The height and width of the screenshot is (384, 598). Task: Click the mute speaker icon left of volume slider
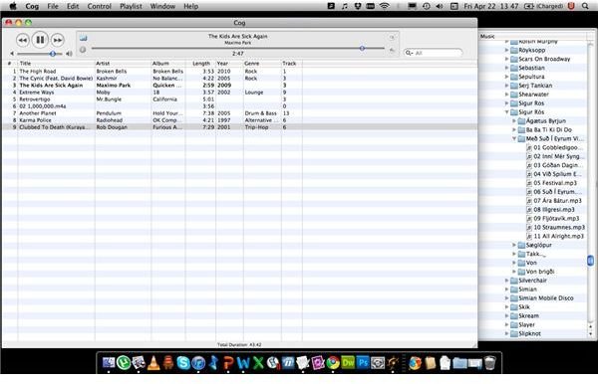coord(12,54)
